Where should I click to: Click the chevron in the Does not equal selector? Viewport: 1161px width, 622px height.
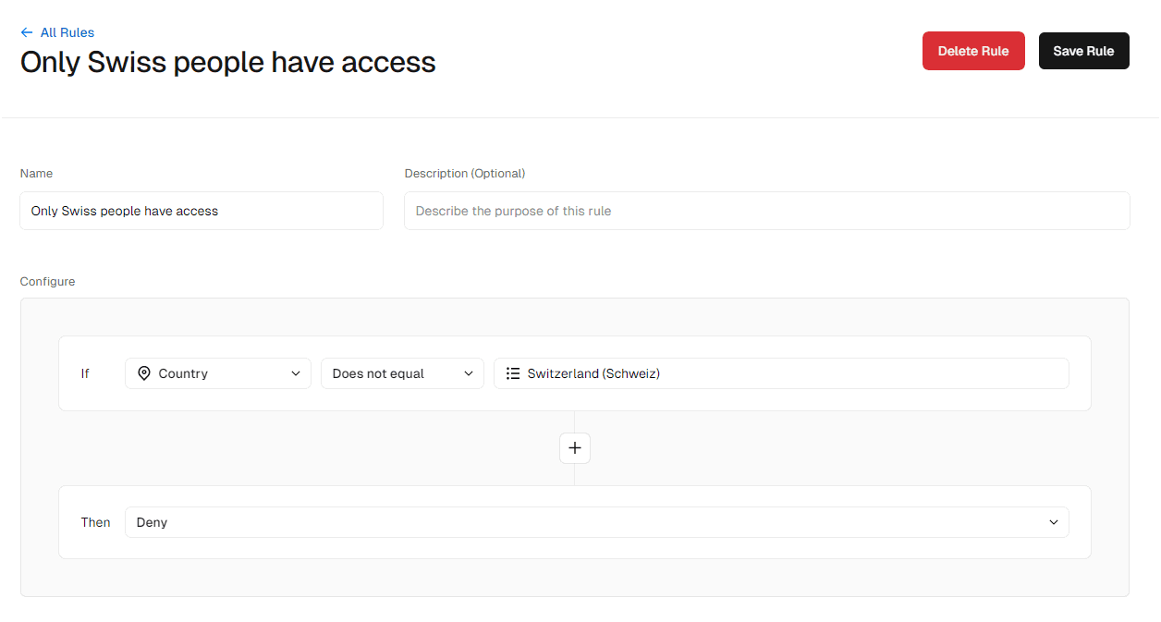pos(468,373)
